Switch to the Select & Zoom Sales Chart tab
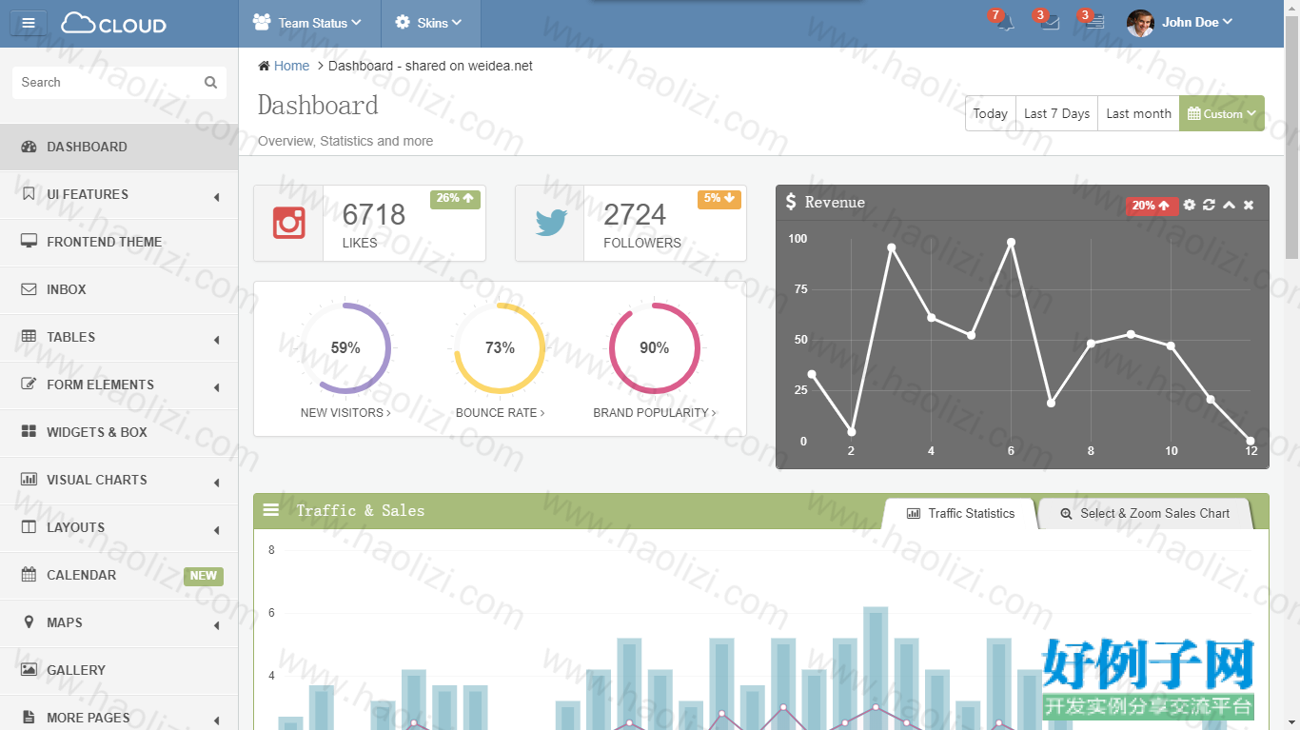Viewport: 1300px width, 730px height. click(x=1145, y=513)
